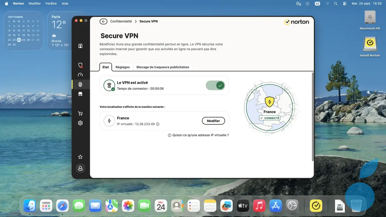Open Norton settings gear in sidebar
This screenshot has width=386, height=217.
coord(80,123)
